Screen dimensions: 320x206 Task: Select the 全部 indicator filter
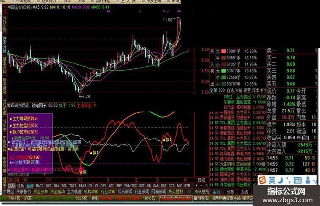click(30, 186)
